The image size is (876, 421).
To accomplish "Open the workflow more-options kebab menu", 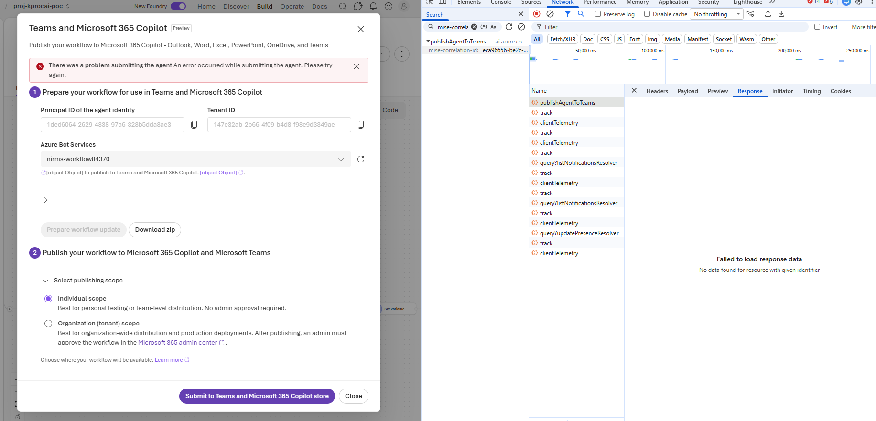I will [x=402, y=54].
